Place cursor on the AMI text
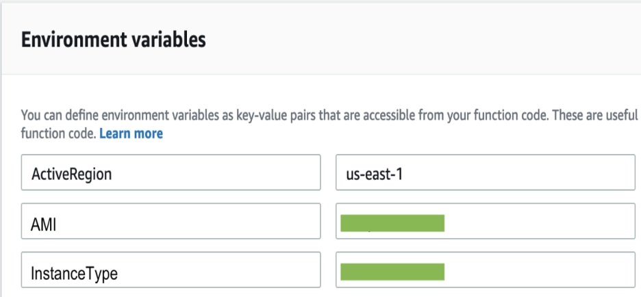 (x=43, y=224)
